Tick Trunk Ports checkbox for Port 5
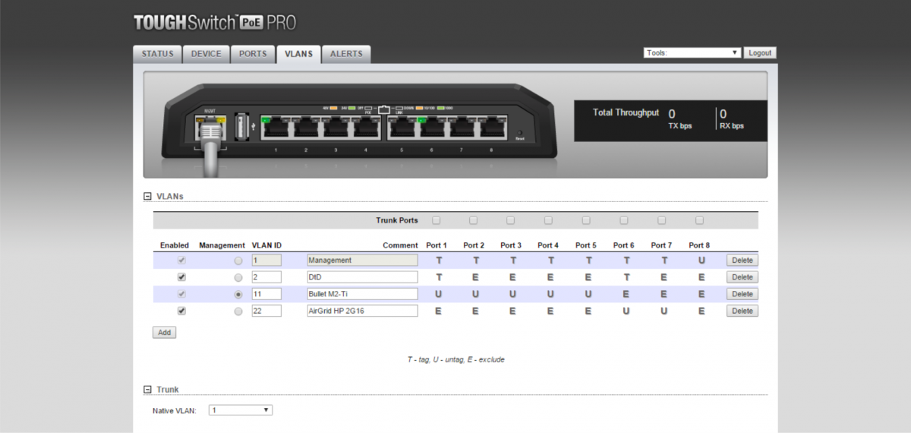The image size is (911, 433). 586,220
